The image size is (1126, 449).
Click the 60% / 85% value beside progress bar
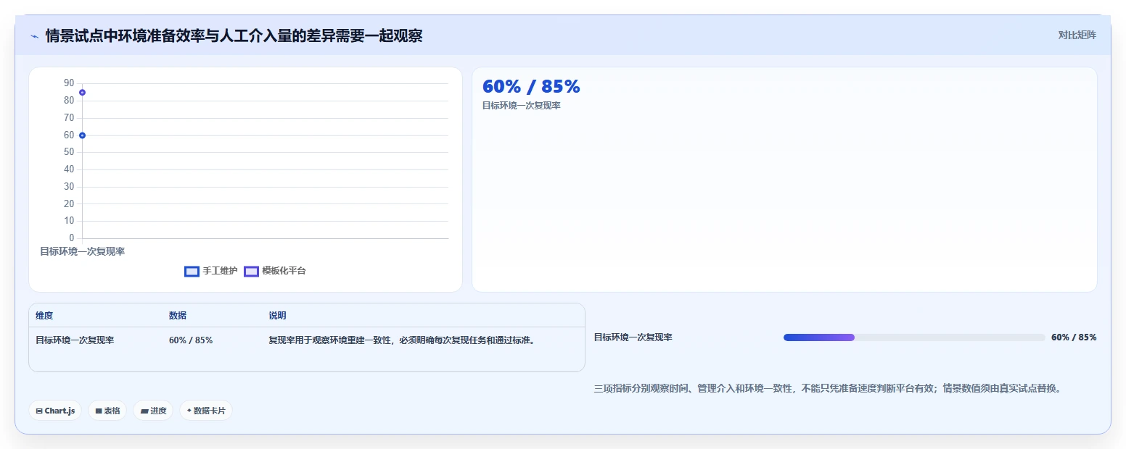pyautogui.click(x=1074, y=337)
